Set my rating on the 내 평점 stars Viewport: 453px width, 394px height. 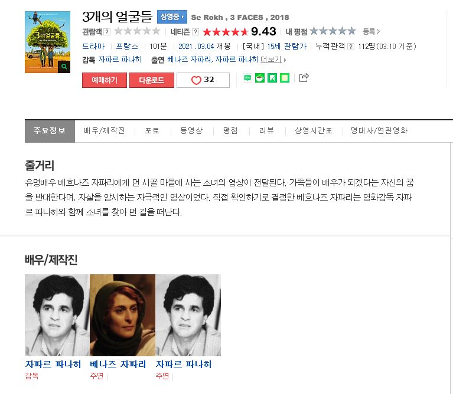tap(333, 31)
